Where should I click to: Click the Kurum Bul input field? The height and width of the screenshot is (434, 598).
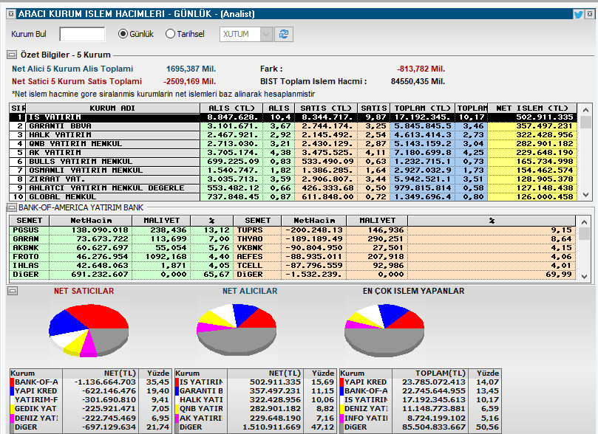(x=82, y=34)
